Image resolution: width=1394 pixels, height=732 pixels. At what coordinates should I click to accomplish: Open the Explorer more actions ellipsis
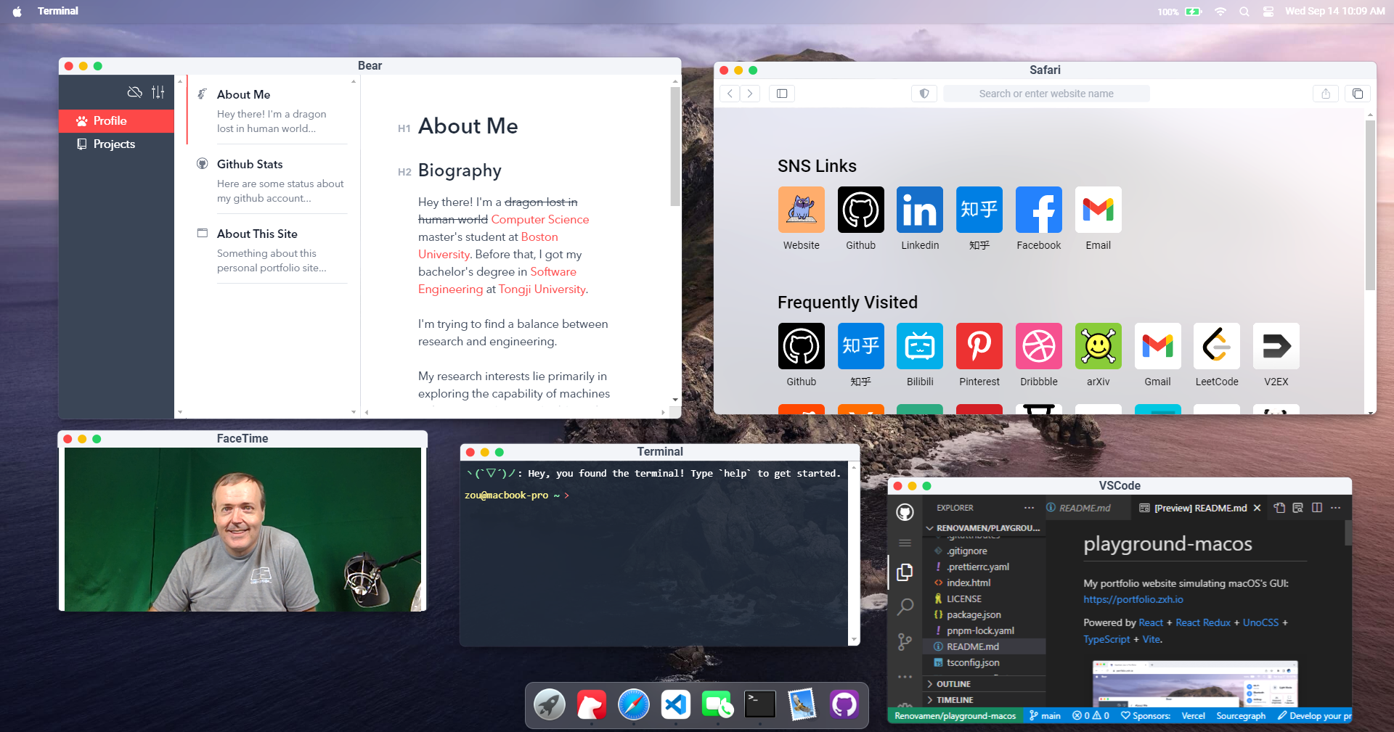point(1029,508)
